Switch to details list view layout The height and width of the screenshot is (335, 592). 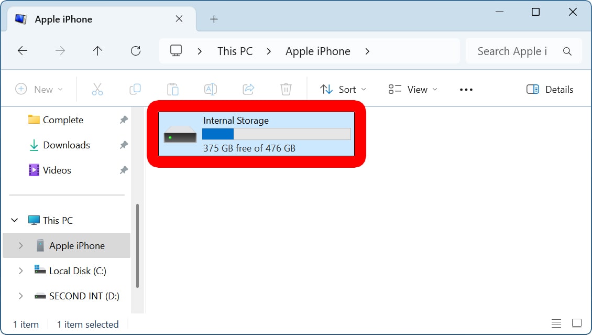556,323
